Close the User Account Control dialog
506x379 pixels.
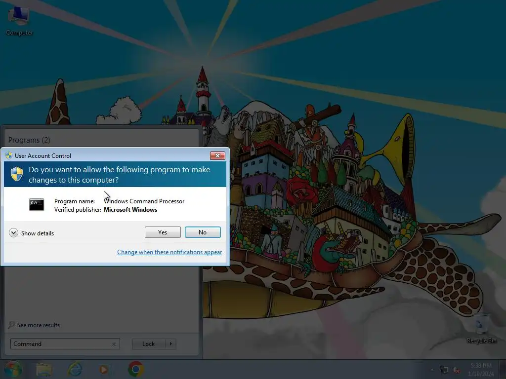(217, 155)
